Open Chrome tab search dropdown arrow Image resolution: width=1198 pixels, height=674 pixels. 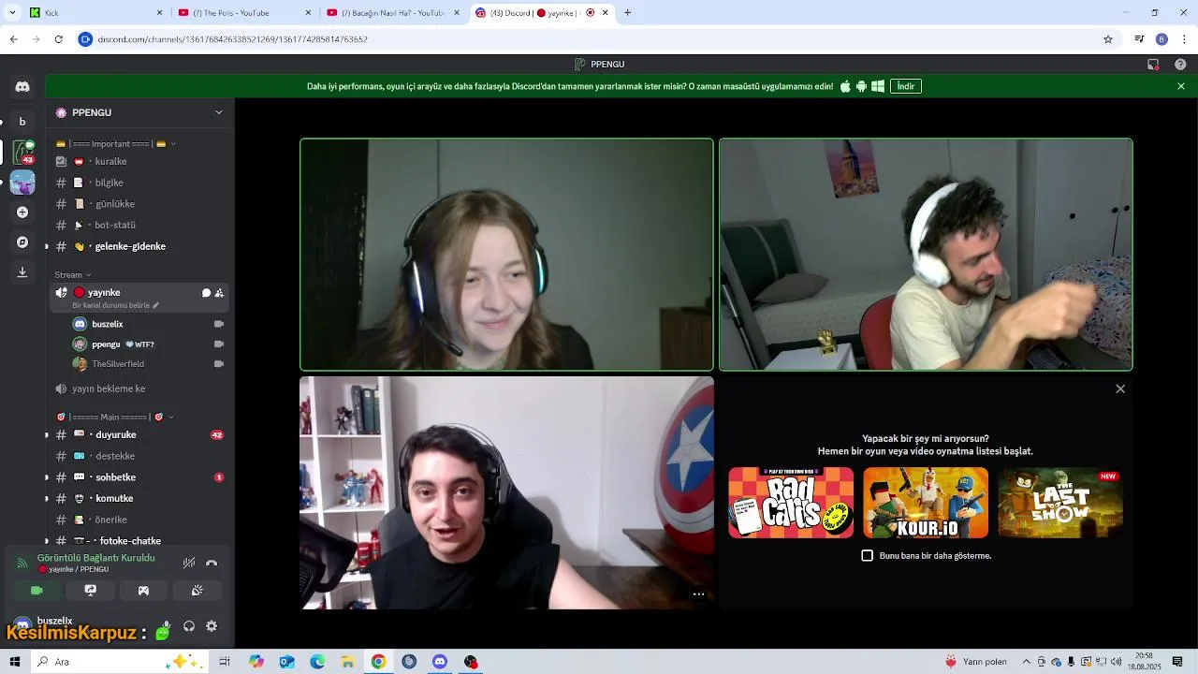13,13
